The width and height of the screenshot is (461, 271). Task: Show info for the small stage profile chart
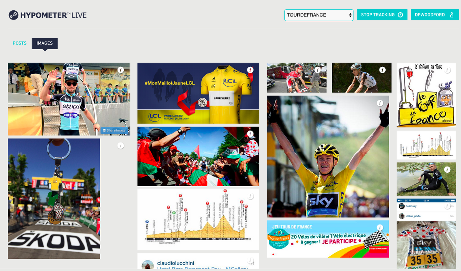[447, 138]
